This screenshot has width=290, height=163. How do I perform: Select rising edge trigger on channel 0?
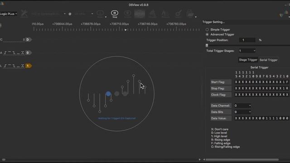(x=5, y=53)
